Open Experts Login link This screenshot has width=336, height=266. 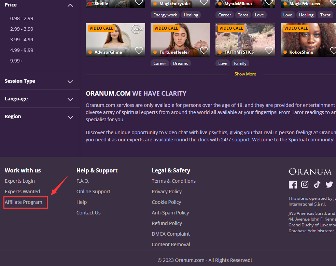coord(20,181)
